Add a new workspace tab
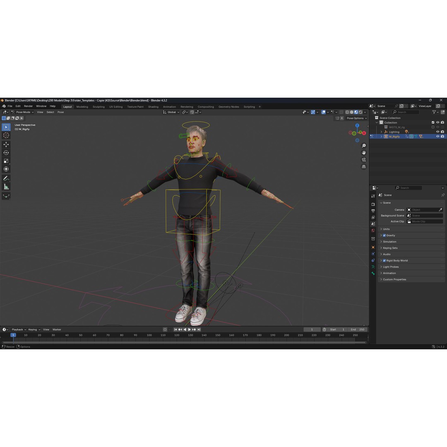 (260, 107)
